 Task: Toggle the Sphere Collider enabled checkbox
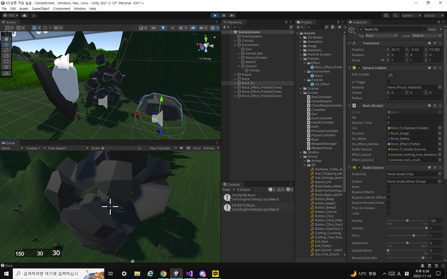click(359, 68)
